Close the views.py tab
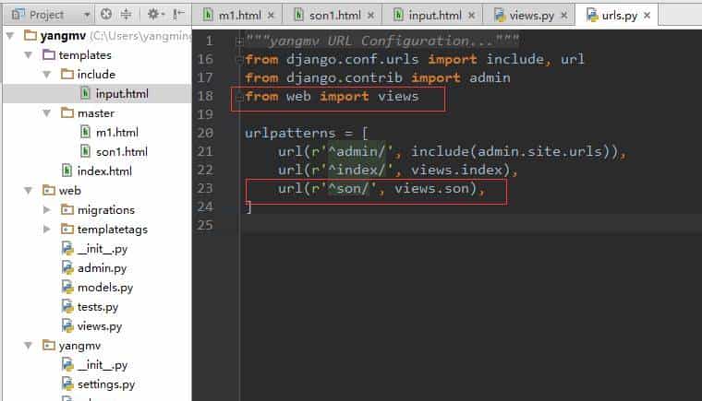The height and width of the screenshot is (401, 702). tap(564, 16)
